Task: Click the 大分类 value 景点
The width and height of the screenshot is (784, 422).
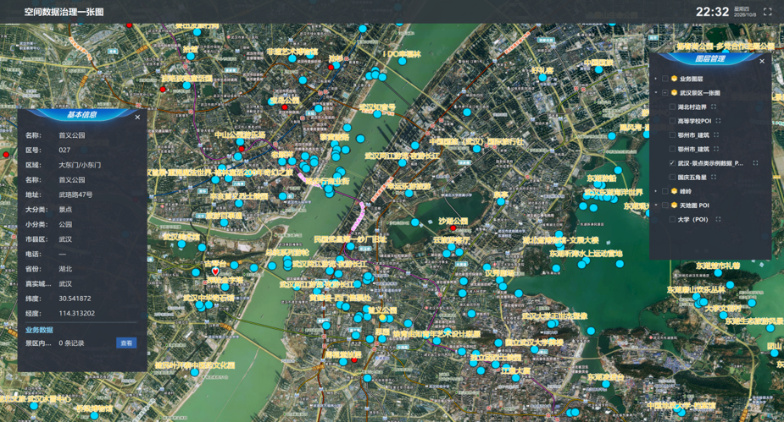Action: (x=65, y=210)
